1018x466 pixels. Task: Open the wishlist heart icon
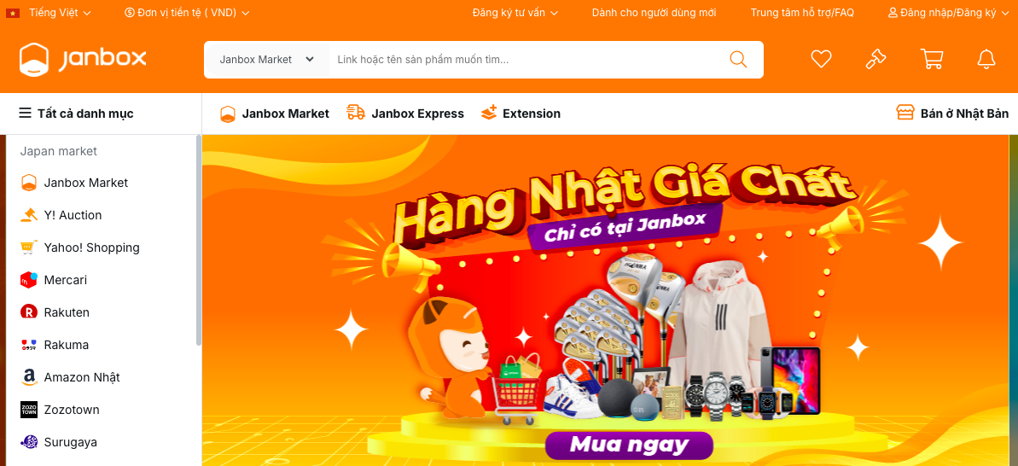[821, 59]
